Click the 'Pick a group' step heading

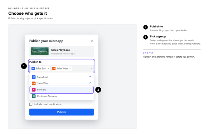click(x=158, y=36)
